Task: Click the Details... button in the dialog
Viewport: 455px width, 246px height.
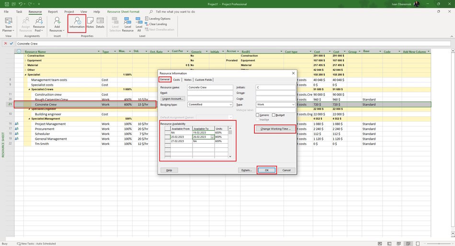Action: tap(247, 170)
